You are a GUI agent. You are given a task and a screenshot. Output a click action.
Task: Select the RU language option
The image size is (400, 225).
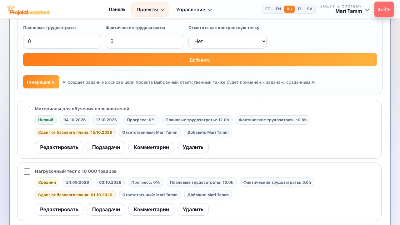click(289, 9)
